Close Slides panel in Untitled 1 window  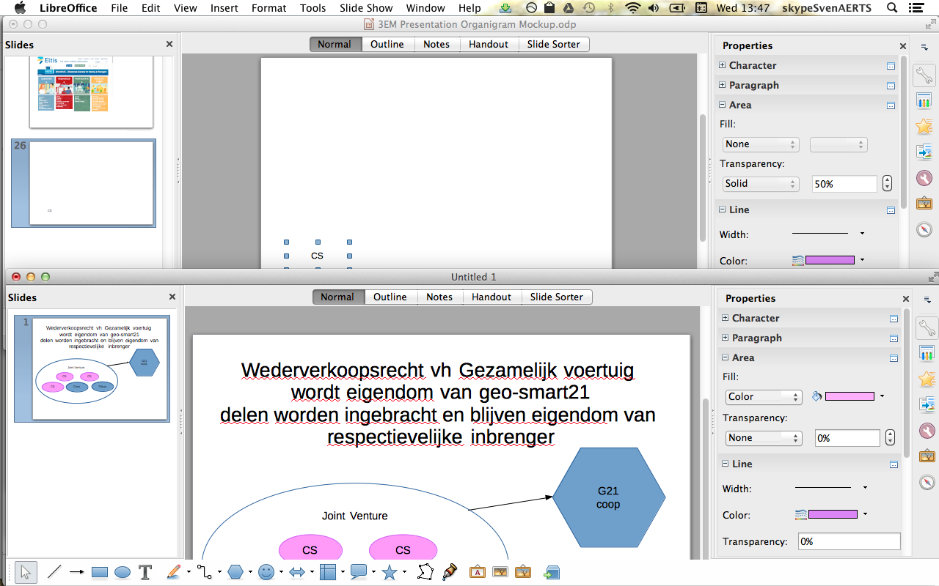pyautogui.click(x=172, y=297)
